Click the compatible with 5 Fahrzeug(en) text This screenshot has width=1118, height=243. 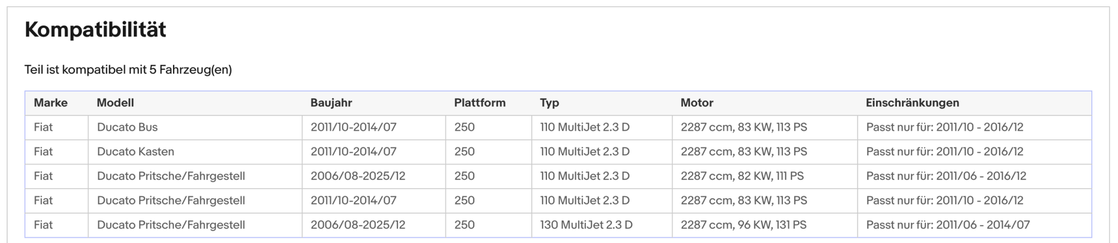(x=128, y=70)
